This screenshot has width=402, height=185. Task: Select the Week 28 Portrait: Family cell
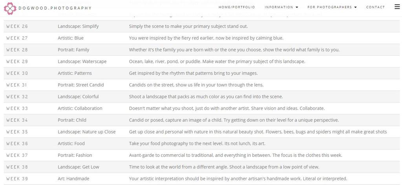(x=73, y=50)
